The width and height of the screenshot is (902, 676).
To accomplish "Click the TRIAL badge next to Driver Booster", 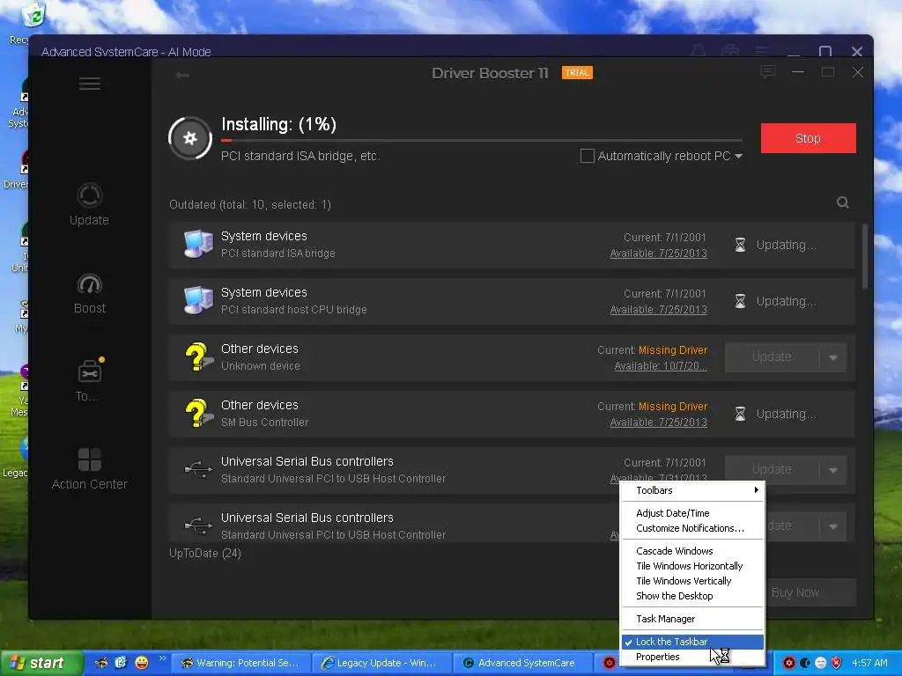I will coord(577,72).
